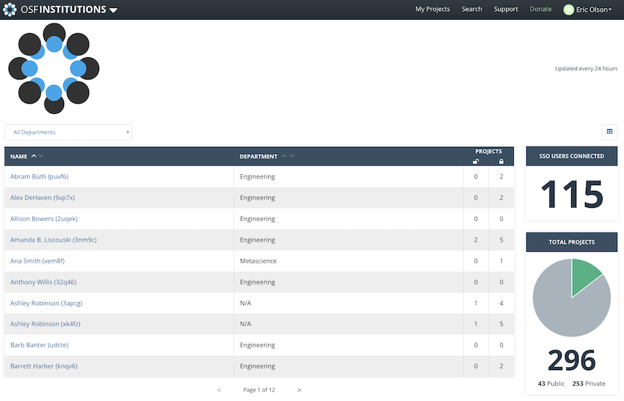Sort Name column descending arrow
The image size is (624, 401).
coord(42,156)
